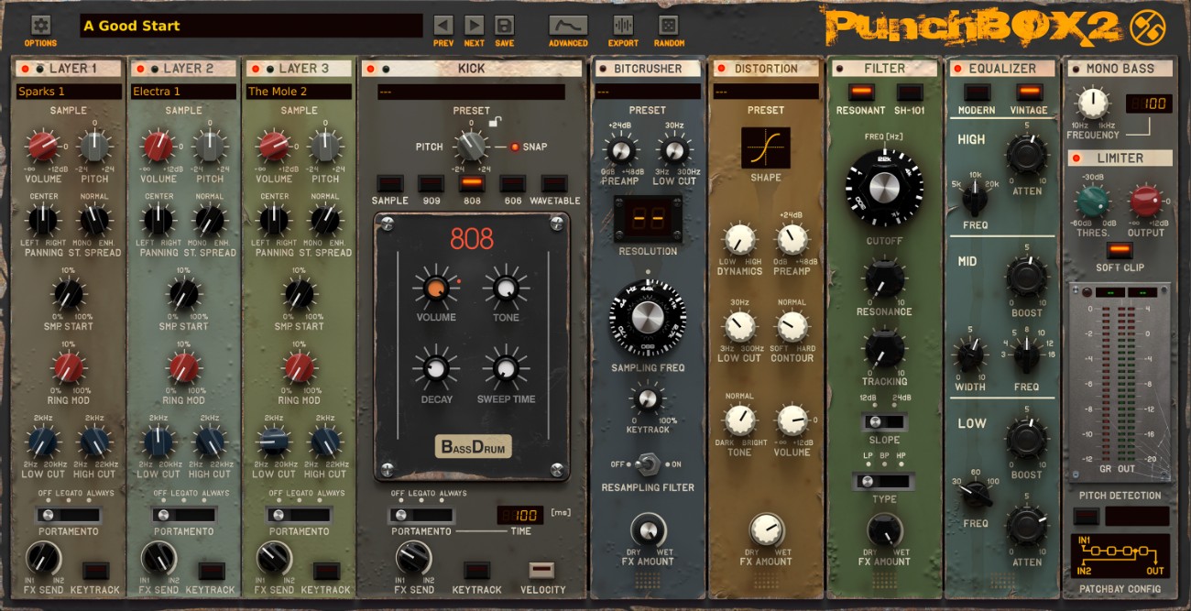
Task: Toggle the Layer 3 power LED
Action: tap(256, 69)
